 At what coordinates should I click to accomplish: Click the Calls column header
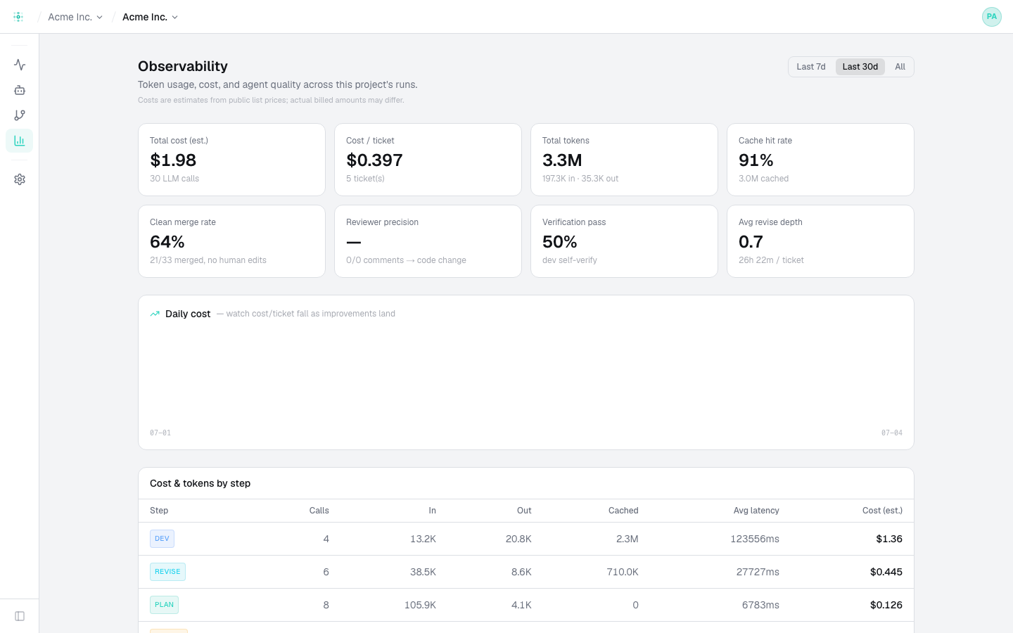(x=319, y=511)
